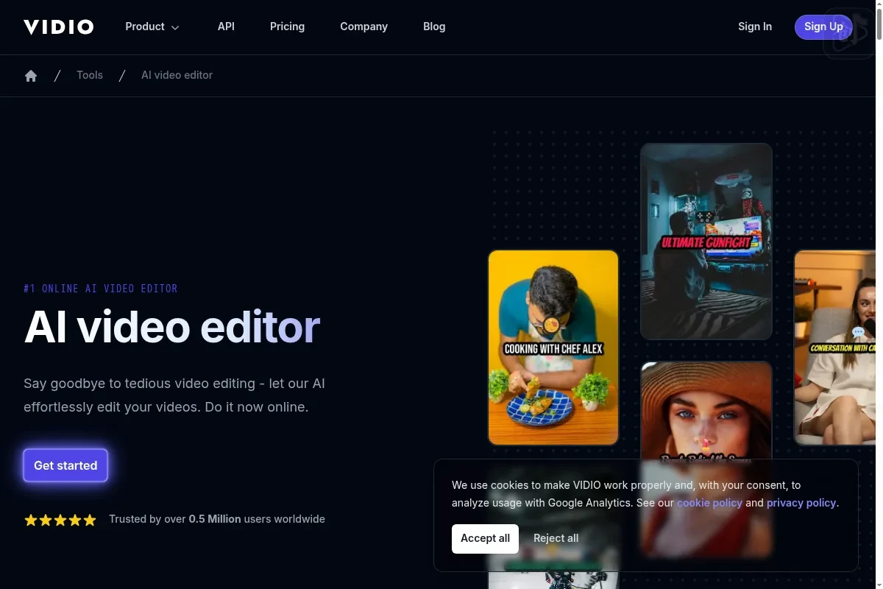Screen dimensions: 883x589
Task: Reject all cookies
Action: pos(556,538)
